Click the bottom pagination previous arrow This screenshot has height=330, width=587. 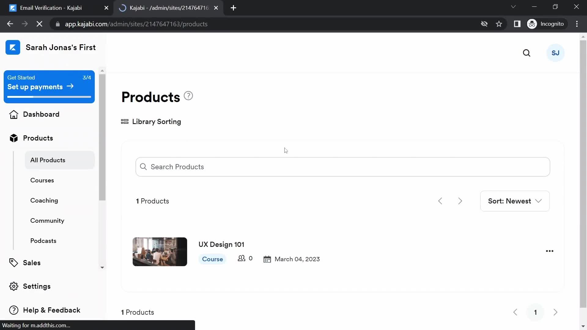tap(515, 312)
